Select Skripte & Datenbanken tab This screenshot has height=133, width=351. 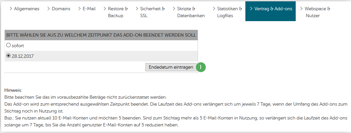[189, 12]
